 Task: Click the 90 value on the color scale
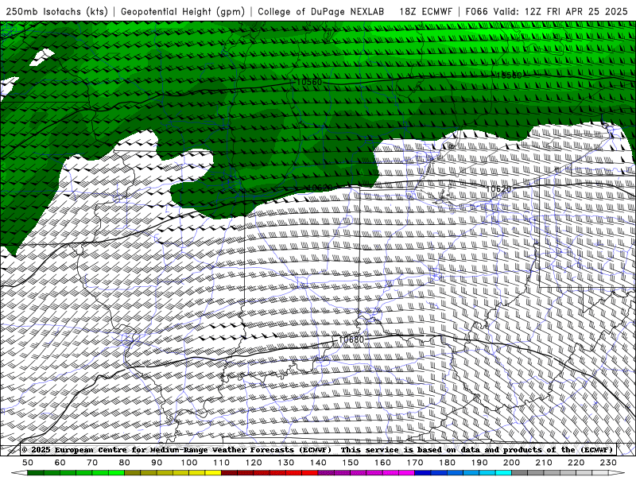pos(157,463)
